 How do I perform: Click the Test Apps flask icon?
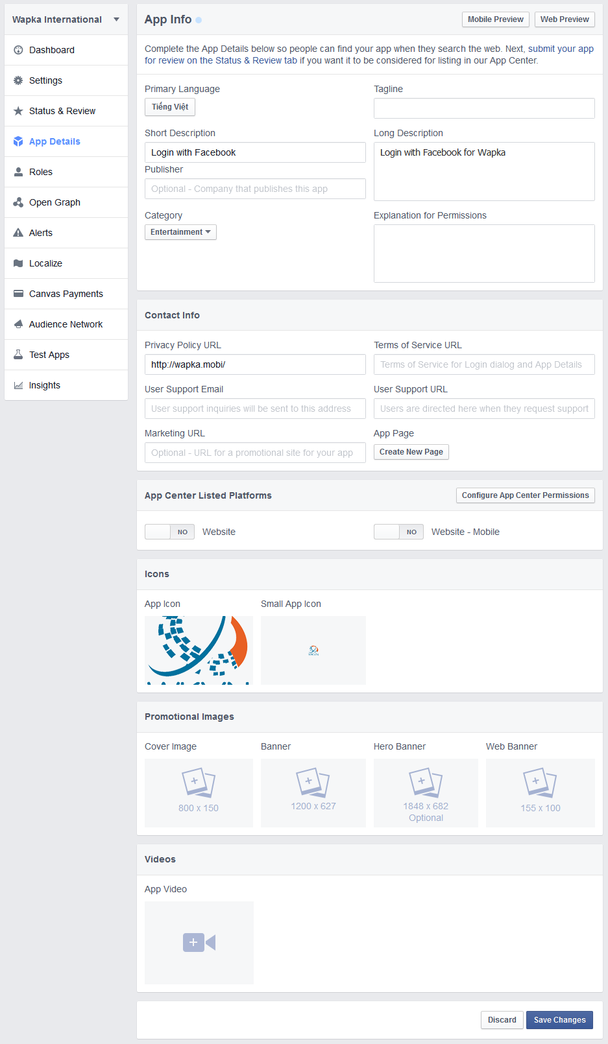pyautogui.click(x=18, y=355)
